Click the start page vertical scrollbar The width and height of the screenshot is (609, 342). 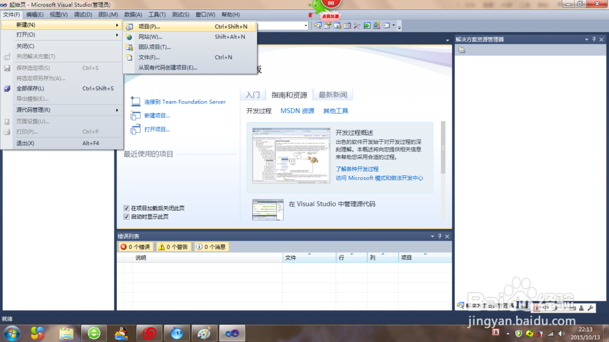coord(443,147)
